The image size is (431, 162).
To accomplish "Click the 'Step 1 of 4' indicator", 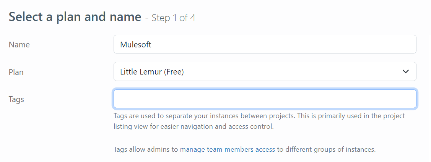I will coord(174,18).
